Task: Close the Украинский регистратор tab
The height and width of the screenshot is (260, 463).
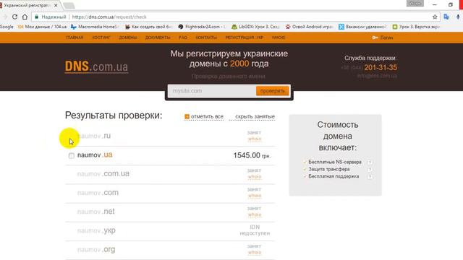Action: 56,5
